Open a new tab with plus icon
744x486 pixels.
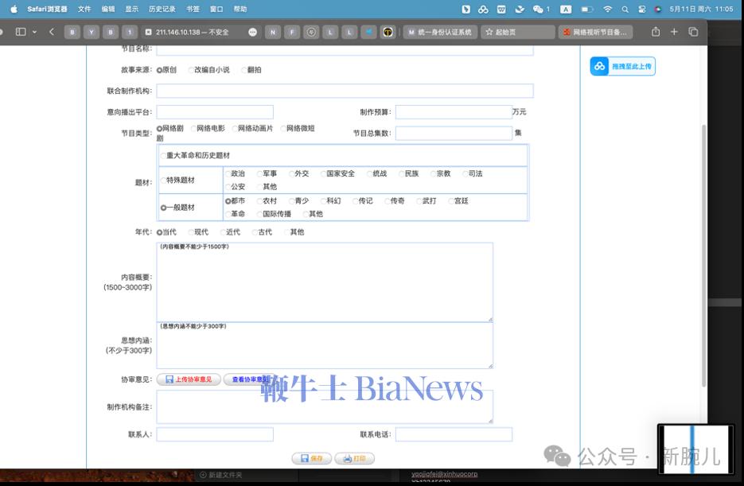click(x=674, y=32)
